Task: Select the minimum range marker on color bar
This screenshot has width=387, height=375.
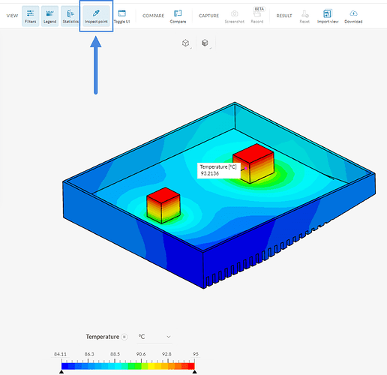Action: pos(61,372)
